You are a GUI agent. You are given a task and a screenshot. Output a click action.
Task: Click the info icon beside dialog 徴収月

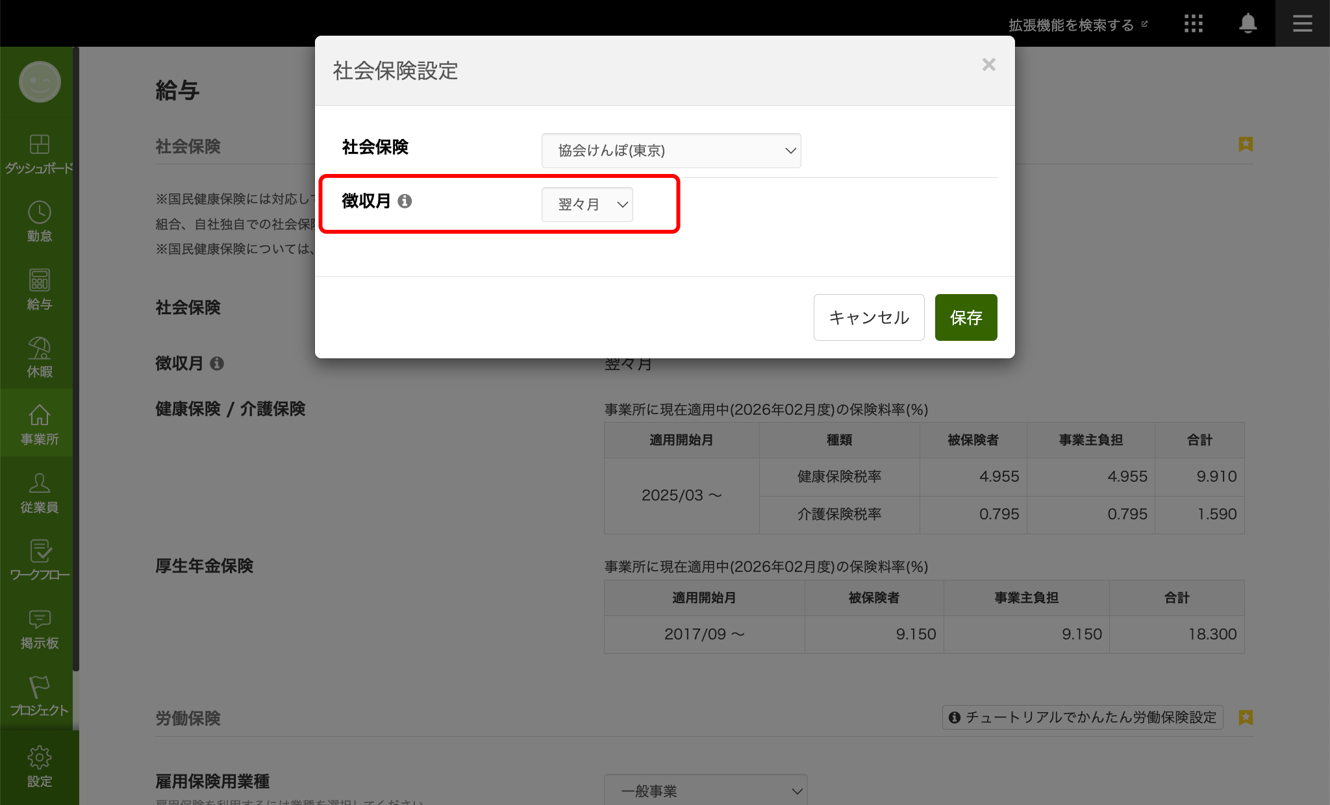[x=405, y=201]
